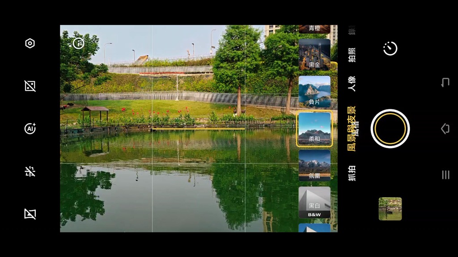
Task: Select the 柔和 filter thumbnail
Action: point(314,128)
